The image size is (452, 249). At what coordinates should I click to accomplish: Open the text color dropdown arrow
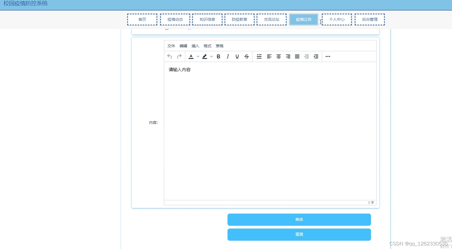[198, 56]
